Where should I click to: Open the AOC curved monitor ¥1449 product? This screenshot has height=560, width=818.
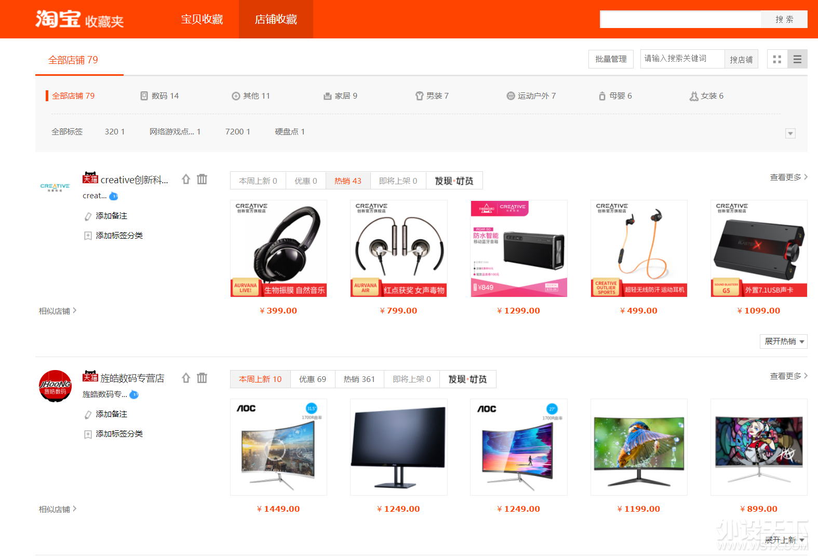coord(279,447)
